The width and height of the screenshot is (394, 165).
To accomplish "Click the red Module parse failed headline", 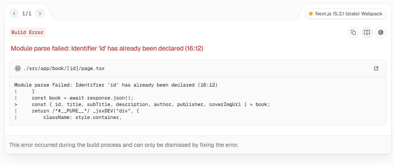I will [107, 49].
